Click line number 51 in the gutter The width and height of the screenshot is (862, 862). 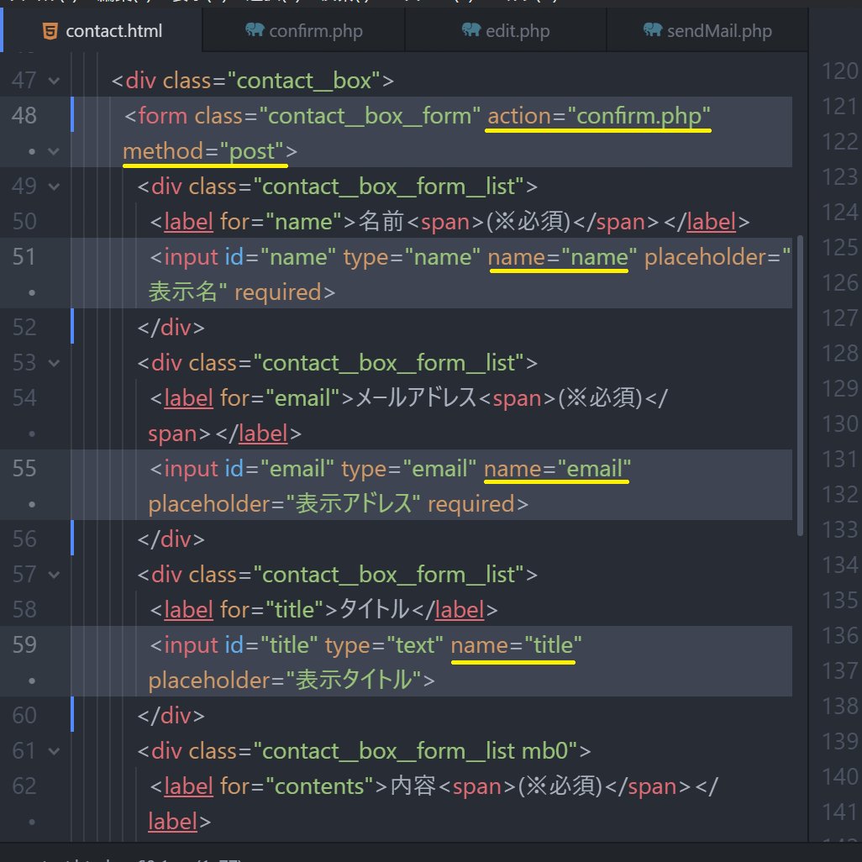tap(24, 257)
